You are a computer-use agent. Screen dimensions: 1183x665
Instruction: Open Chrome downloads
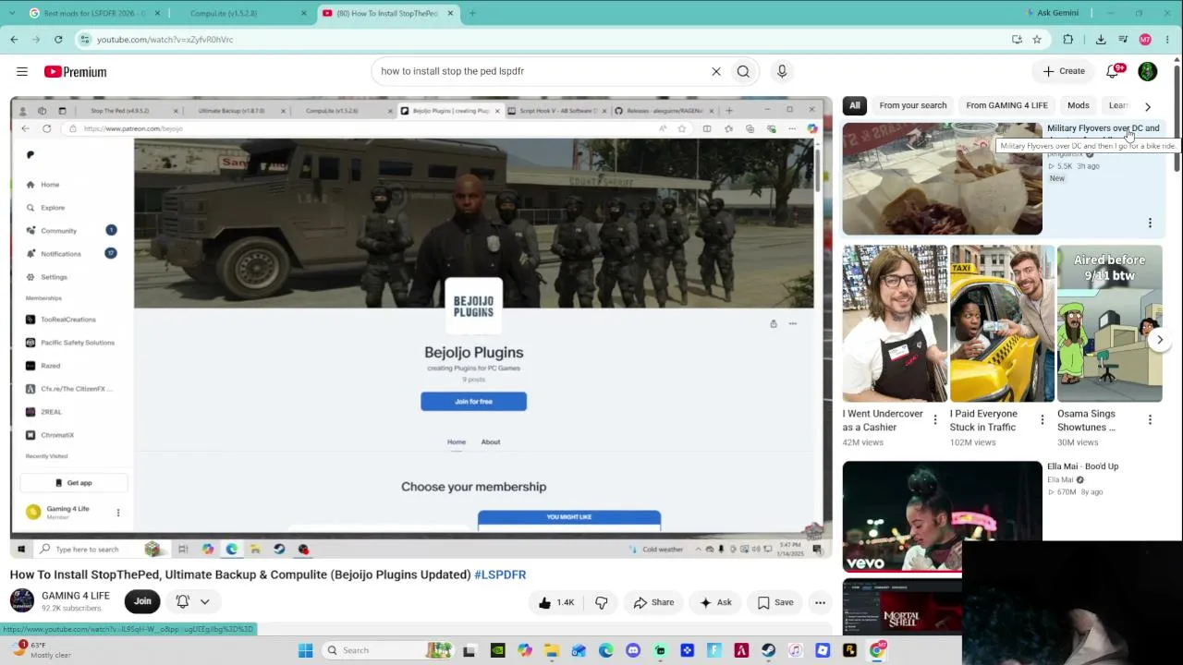coord(1101,40)
